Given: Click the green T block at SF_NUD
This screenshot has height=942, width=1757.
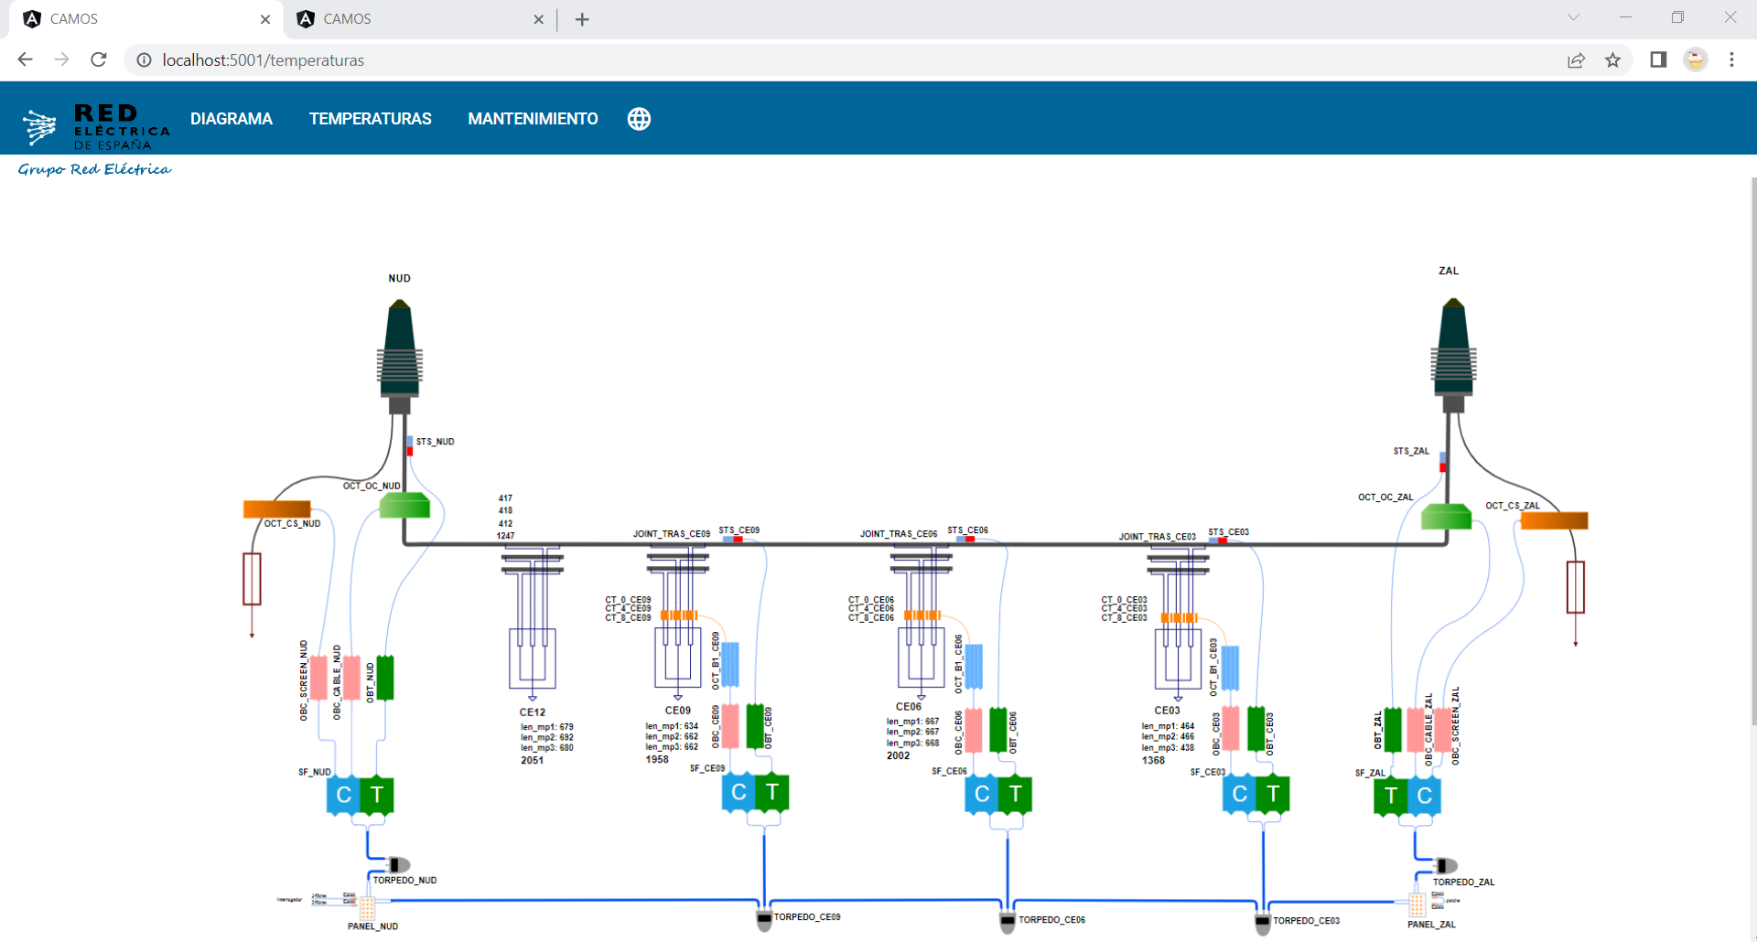Looking at the screenshot, I should coord(377,795).
